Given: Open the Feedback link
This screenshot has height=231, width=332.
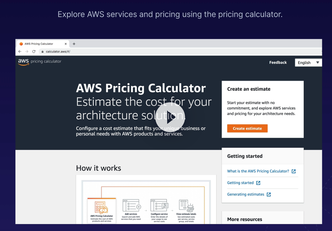Looking at the screenshot, I should coord(278,62).
